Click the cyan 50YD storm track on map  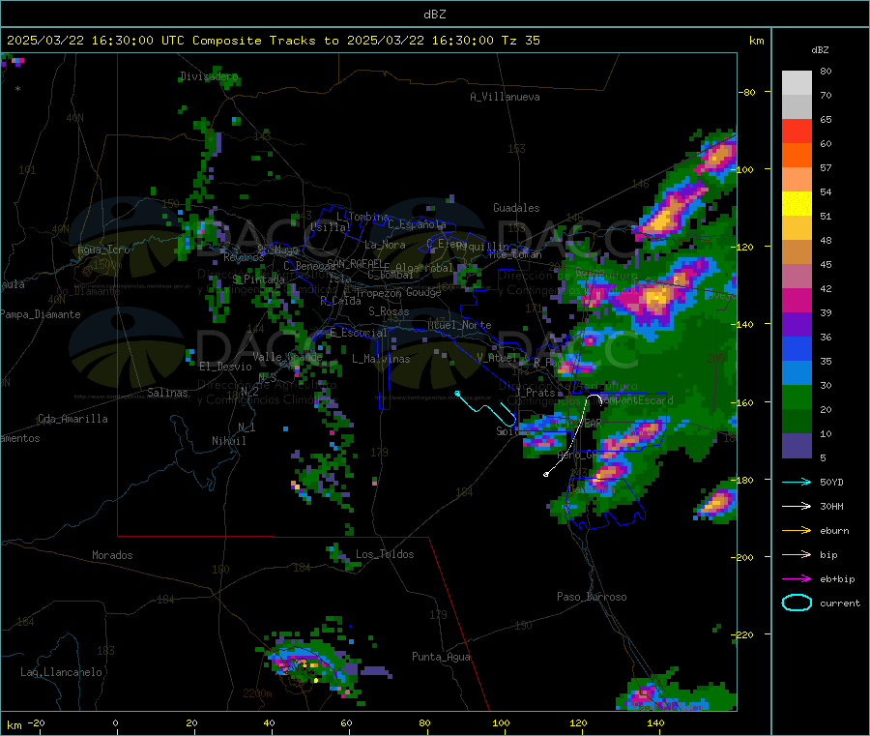(486, 409)
